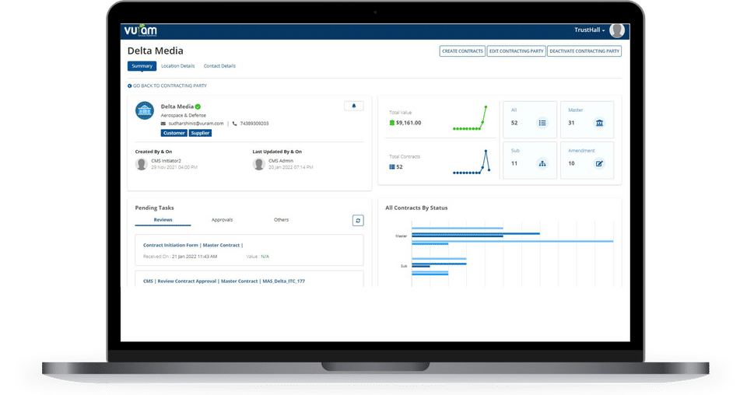Open the Others pending tasks tab

[x=281, y=220]
